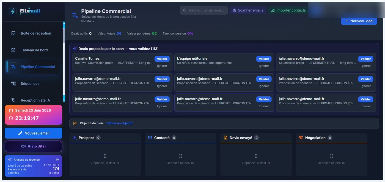The height and width of the screenshot is (182, 385).
Task: Validate the L'équipe éditoriale proposed deal
Action: click(264, 59)
